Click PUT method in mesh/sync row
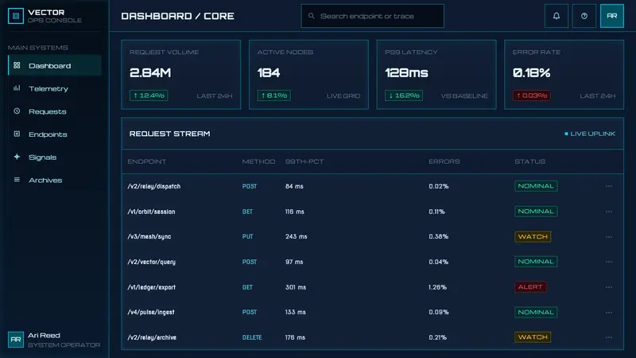The image size is (636, 358). (248, 236)
